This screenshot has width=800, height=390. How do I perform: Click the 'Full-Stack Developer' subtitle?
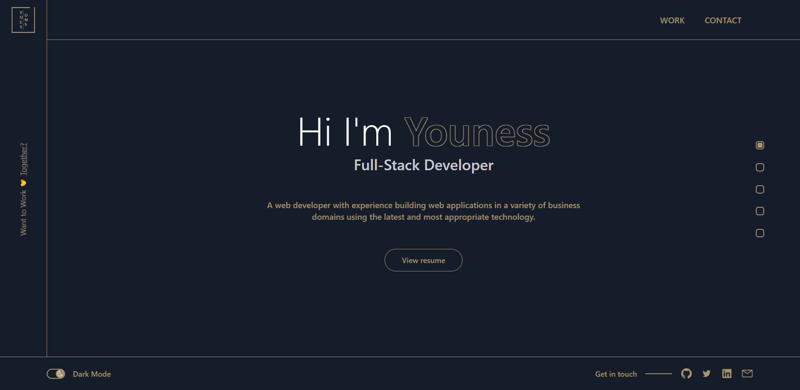coord(424,165)
